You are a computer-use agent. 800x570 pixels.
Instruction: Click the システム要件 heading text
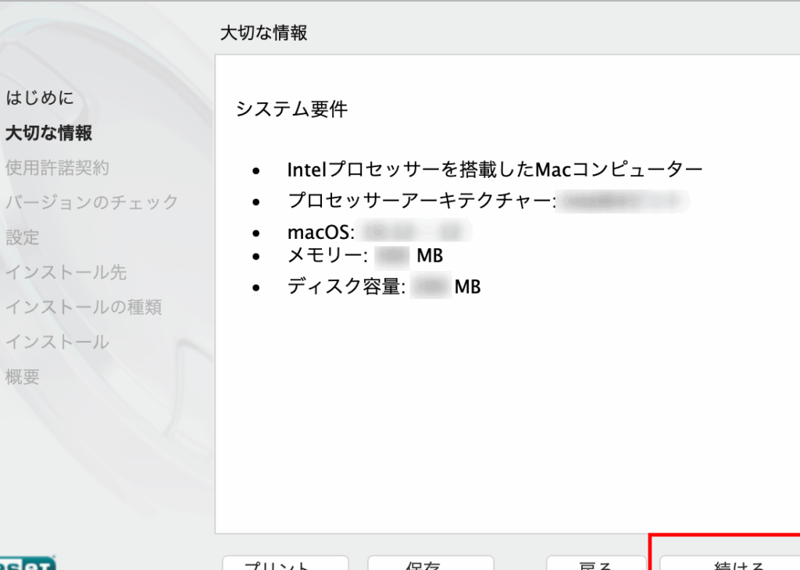pyautogui.click(x=291, y=109)
